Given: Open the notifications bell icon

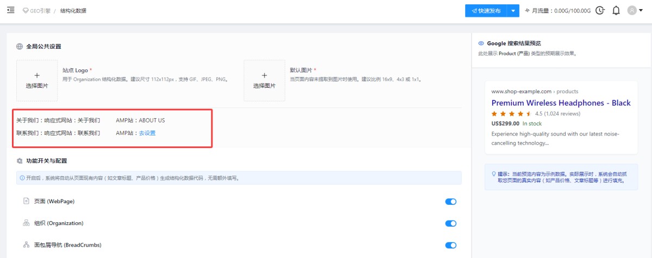Looking at the screenshot, I should (x=616, y=10).
